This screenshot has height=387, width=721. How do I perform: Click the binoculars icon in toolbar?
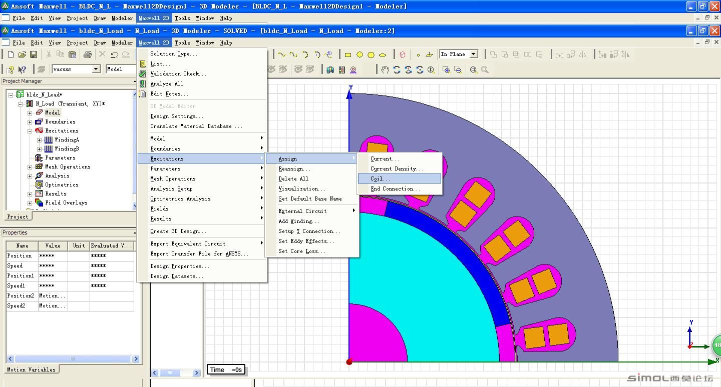point(330,69)
